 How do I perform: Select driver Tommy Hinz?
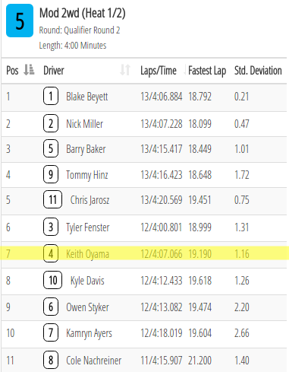click(x=87, y=175)
